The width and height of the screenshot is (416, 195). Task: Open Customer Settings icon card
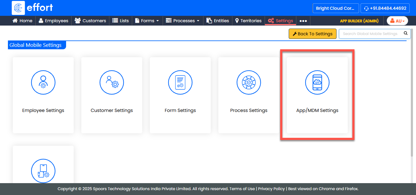(x=112, y=83)
